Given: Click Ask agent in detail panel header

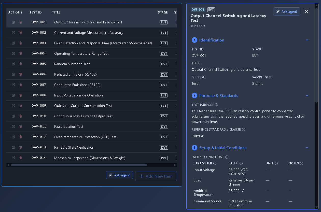Looking at the screenshot, I should click(x=287, y=11).
